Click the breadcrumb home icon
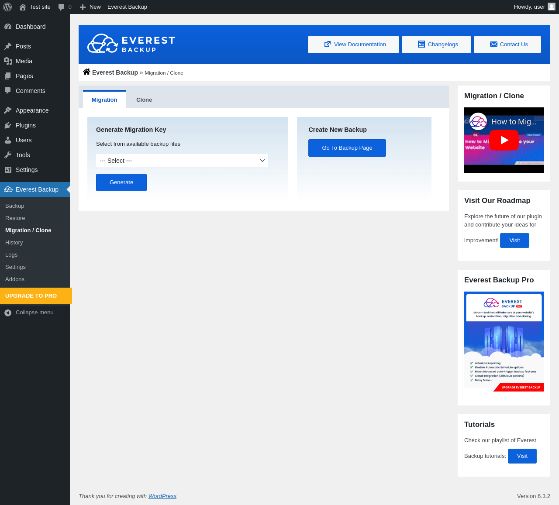This screenshot has width=559, height=505. pyautogui.click(x=87, y=72)
